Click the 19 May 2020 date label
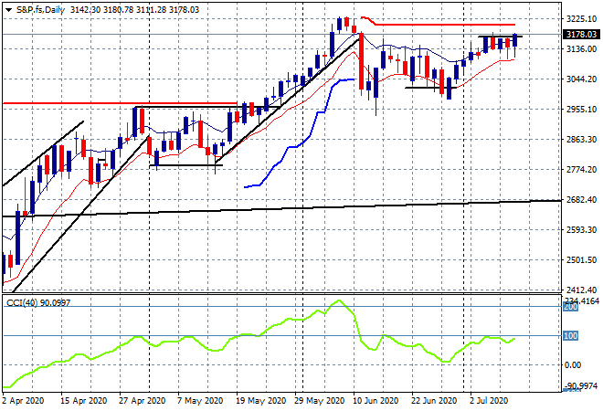 tap(261, 401)
